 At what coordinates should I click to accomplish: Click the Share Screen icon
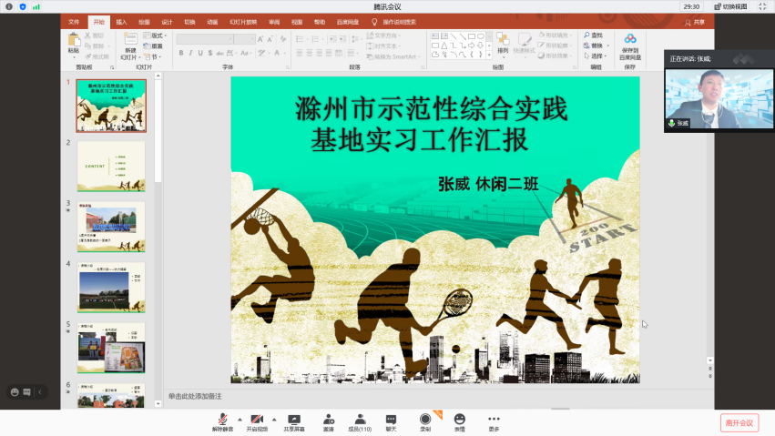point(293,420)
